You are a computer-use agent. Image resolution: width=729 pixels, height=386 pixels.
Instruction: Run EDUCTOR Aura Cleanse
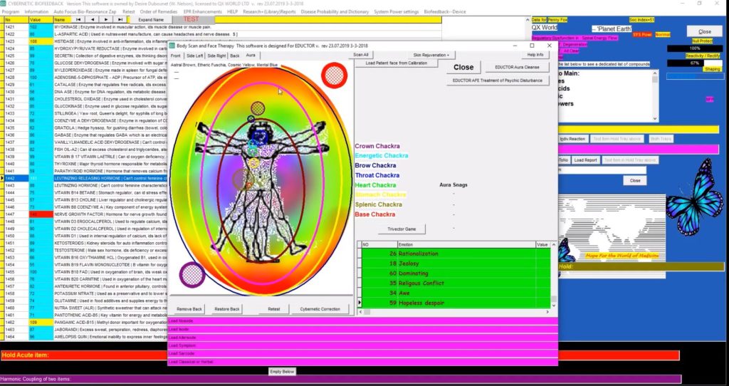pyautogui.click(x=517, y=68)
